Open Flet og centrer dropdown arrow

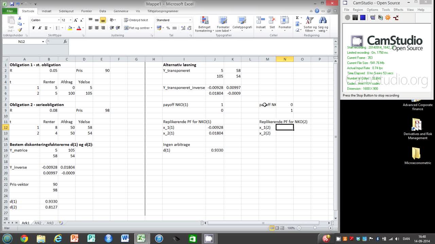point(152,28)
